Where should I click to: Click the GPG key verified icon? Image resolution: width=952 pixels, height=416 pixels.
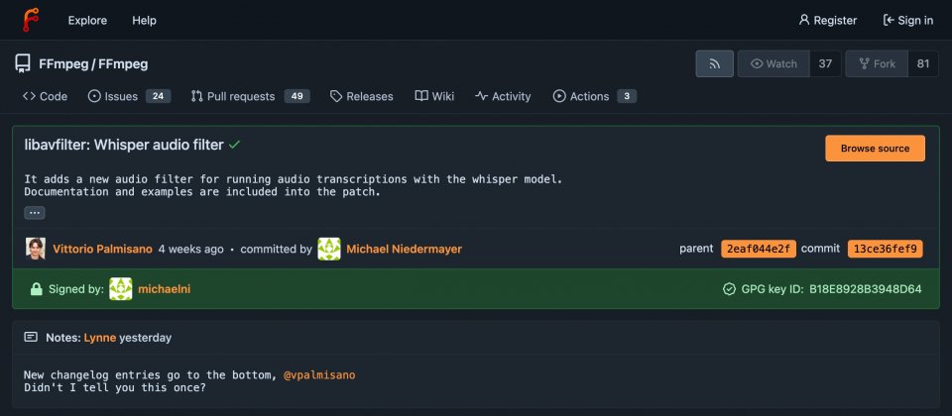[729, 289]
